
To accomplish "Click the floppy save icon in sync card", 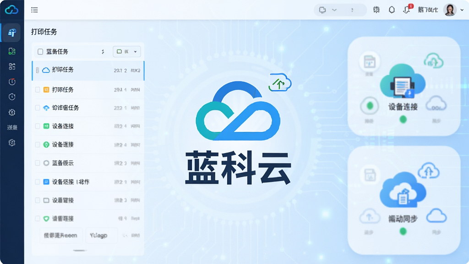I will pyautogui.click(x=370, y=175).
